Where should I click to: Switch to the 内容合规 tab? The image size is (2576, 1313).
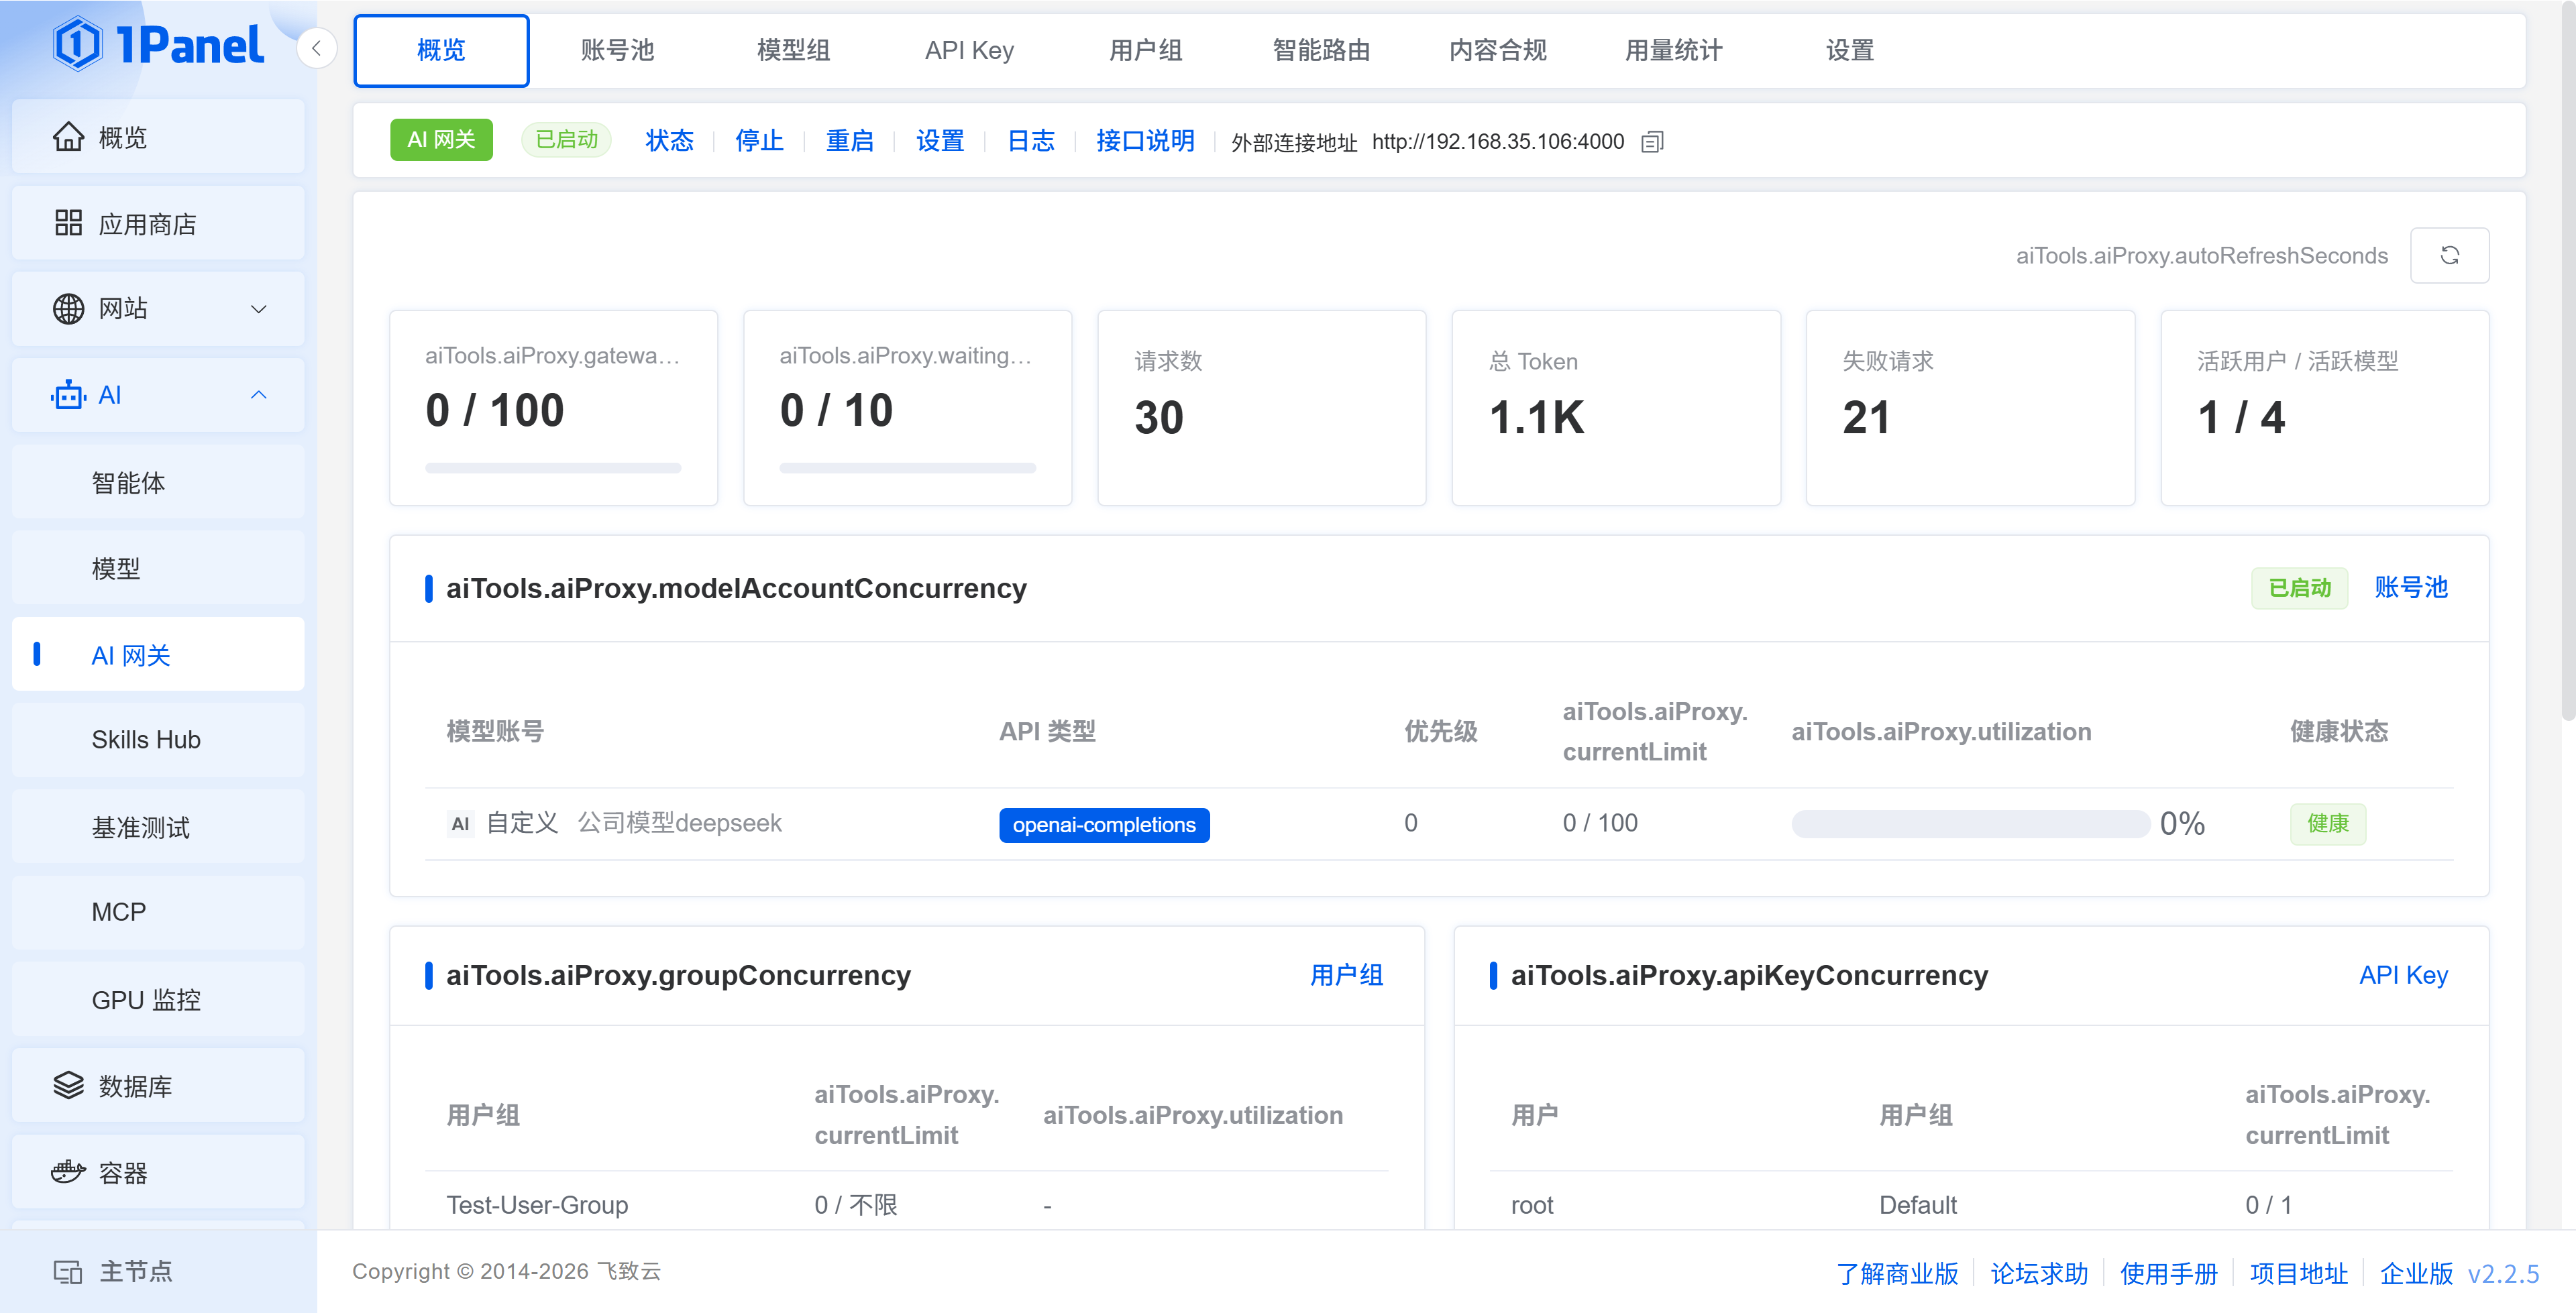1497,50
